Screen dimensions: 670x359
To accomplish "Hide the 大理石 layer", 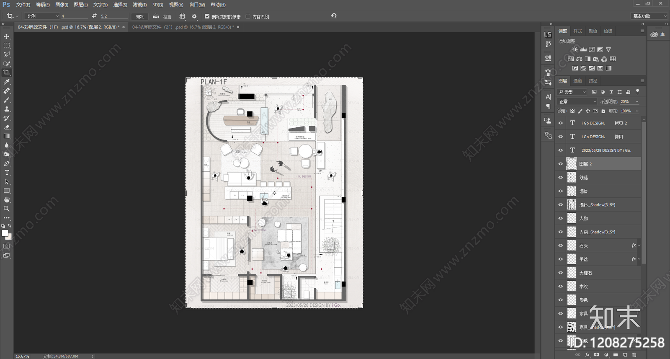I will click(561, 273).
